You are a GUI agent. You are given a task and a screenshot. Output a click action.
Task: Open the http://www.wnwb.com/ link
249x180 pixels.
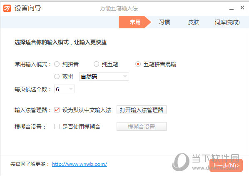[80, 164]
